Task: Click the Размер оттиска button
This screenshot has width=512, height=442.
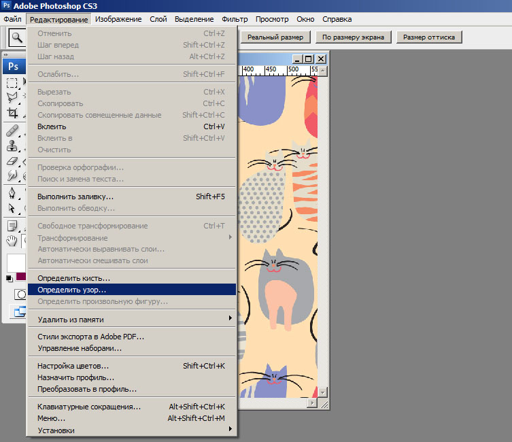Action: pos(429,37)
